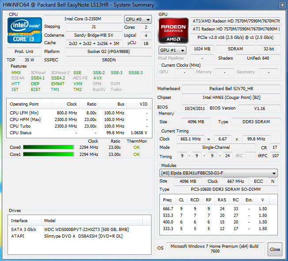288x261 pixels.
Task: Select the Slimtype DVD A DS8A5SH drive row
Action: pos(80,236)
